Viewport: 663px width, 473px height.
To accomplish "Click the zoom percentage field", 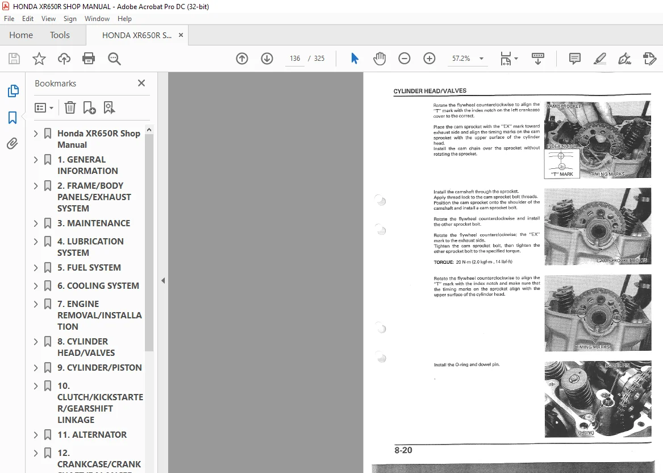I will (x=461, y=59).
